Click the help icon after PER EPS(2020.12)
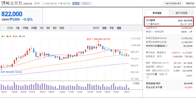 coord(168,63)
